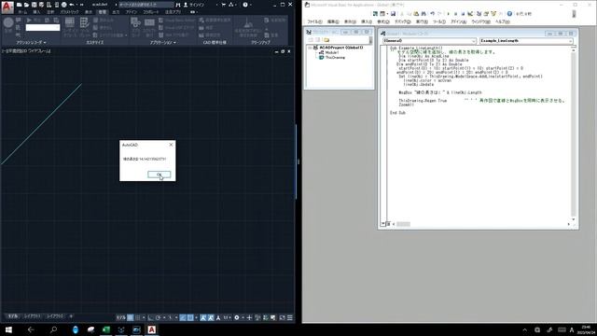
Task: Toggle annotation visibility in status bar
Action: [x=203, y=317]
